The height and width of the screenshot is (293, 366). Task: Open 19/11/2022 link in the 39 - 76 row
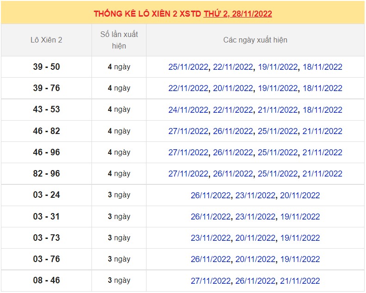pos(278,88)
